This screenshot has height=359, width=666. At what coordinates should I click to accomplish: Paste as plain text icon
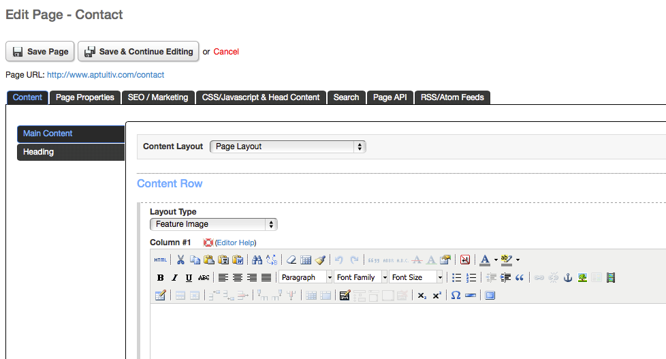(x=223, y=260)
